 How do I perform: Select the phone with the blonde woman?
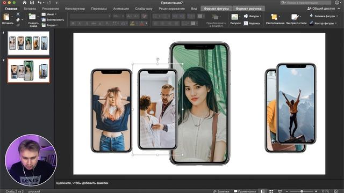click(111, 110)
